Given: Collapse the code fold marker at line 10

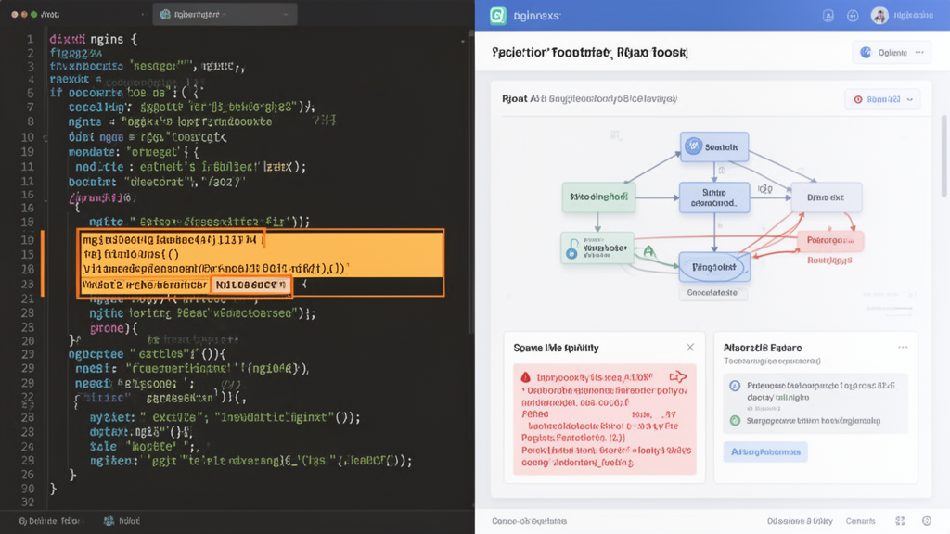Looking at the screenshot, I should 45,138.
